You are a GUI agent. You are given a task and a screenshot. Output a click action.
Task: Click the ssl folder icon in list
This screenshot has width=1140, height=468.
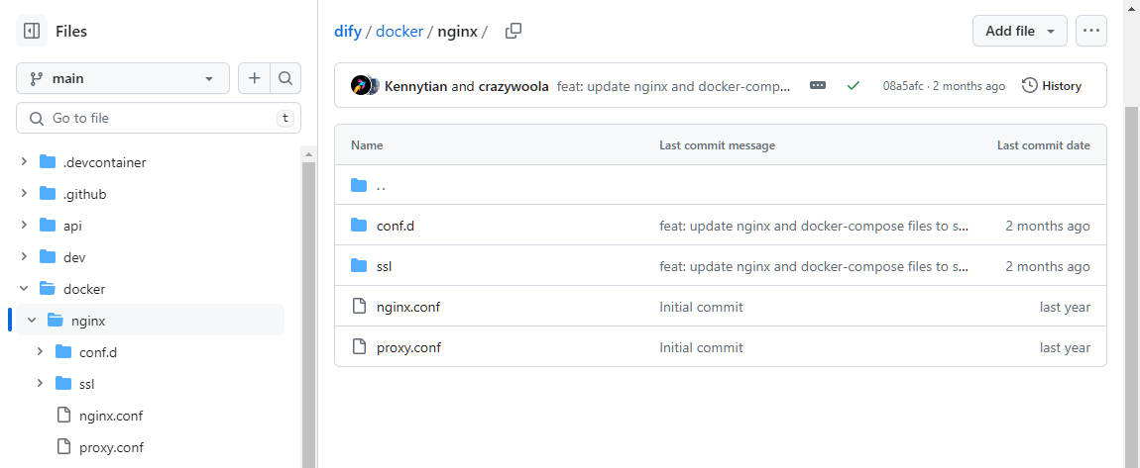coord(359,266)
